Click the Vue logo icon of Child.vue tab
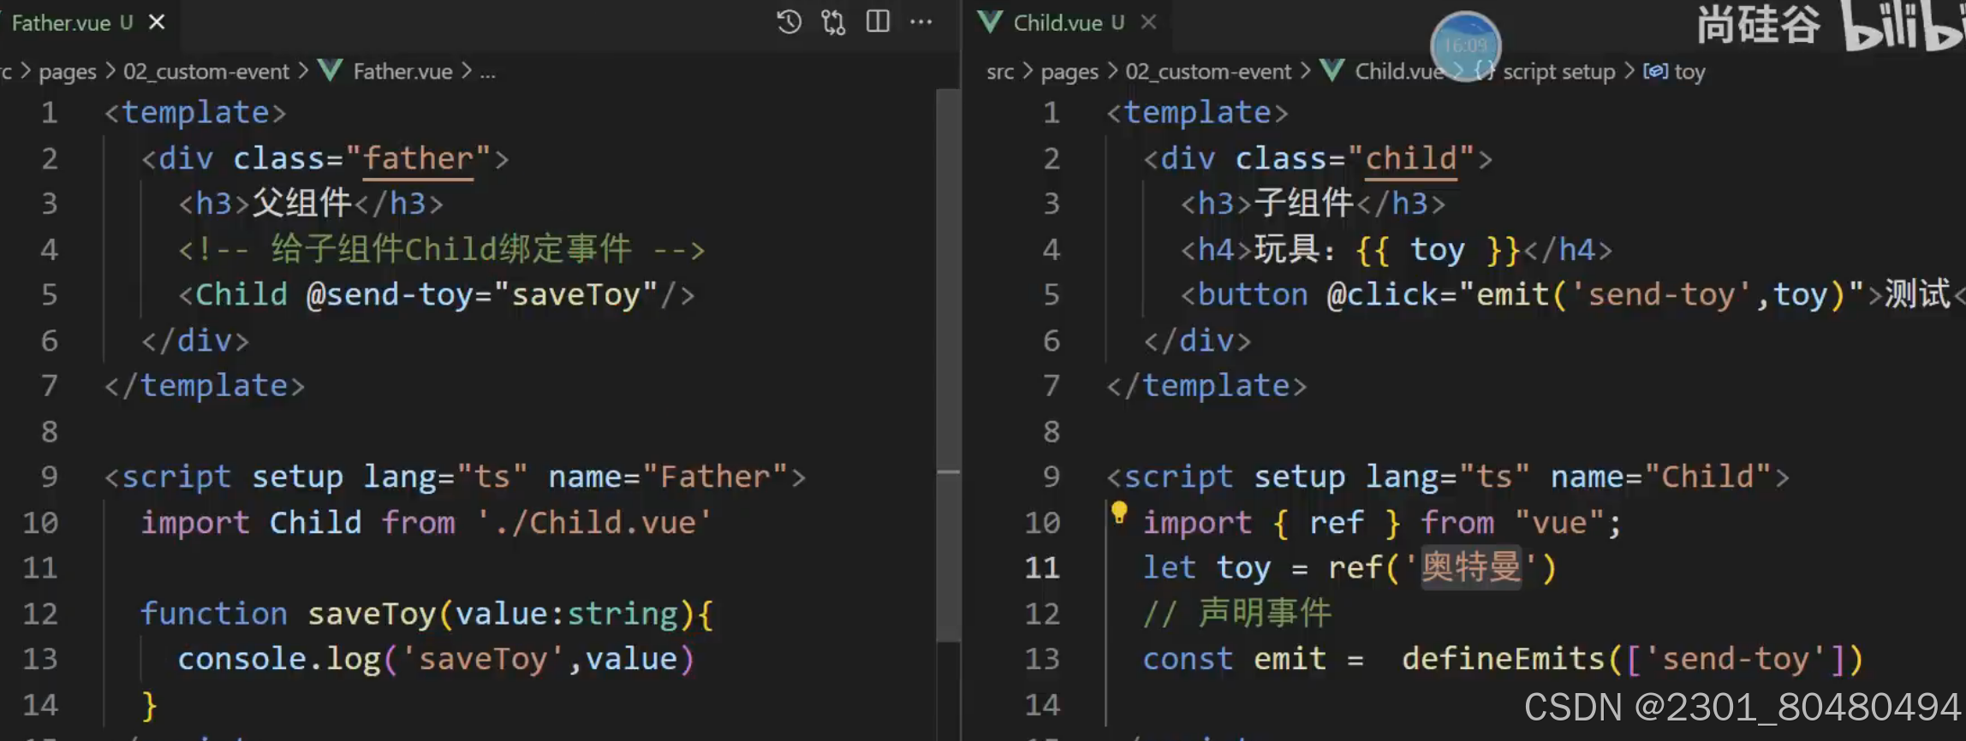This screenshot has width=1966, height=741. click(x=990, y=22)
